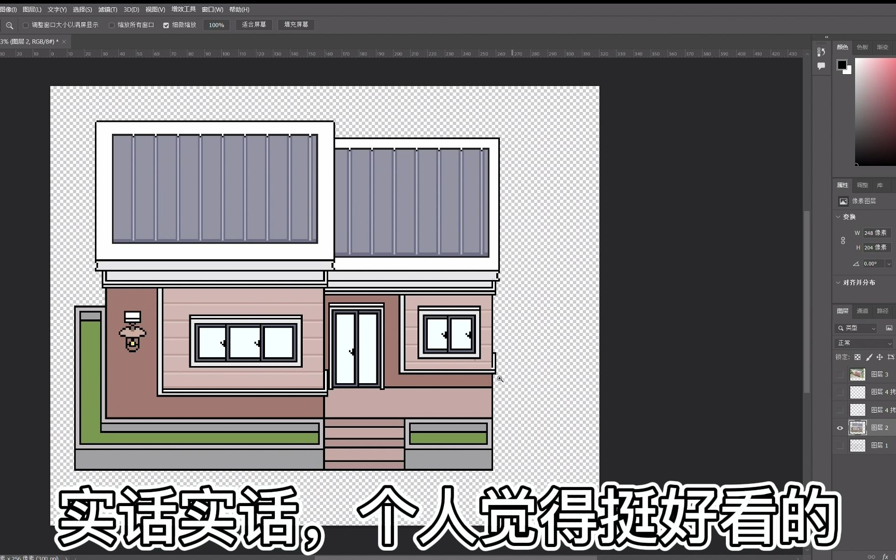This screenshot has height=560, width=896.
Task: Hide the 图层 2 layer
Action: 840,428
